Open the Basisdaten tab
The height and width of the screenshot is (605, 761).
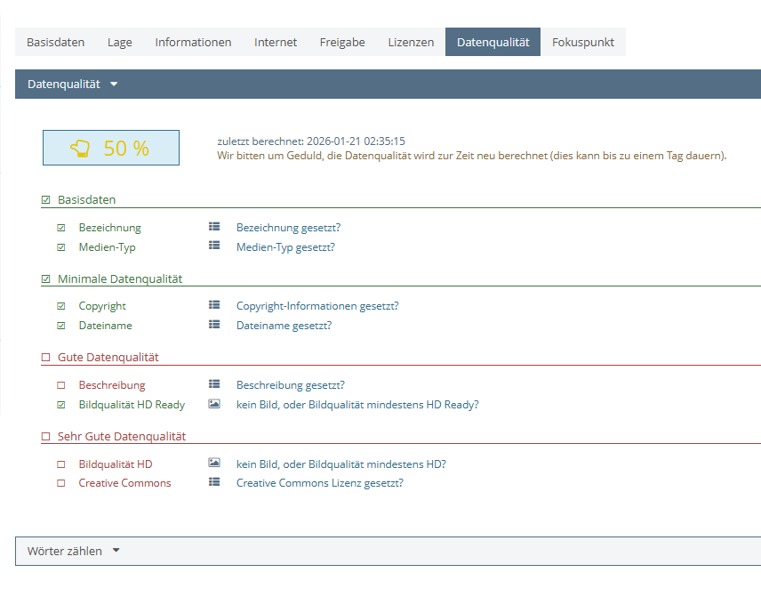pyautogui.click(x=56, y=42)
